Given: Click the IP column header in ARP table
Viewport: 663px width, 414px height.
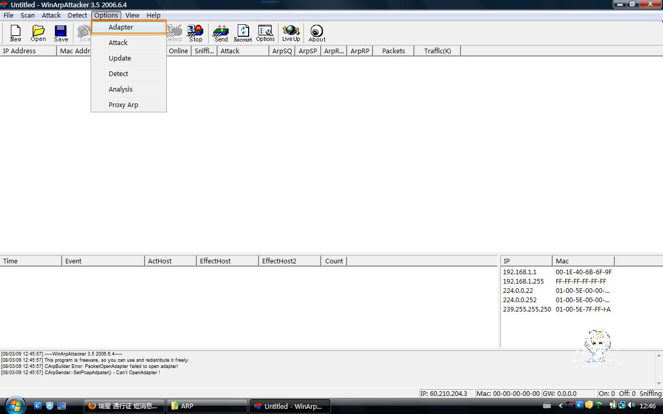Looking at the screenshot, I should coord(527,261).
